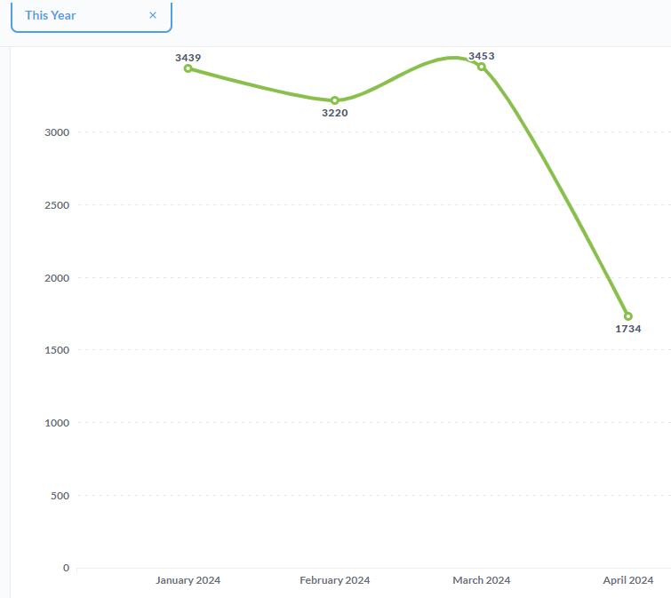Screen dimensions: 671x598
Task: Click the 3439 value label
Action: point(188,58)
